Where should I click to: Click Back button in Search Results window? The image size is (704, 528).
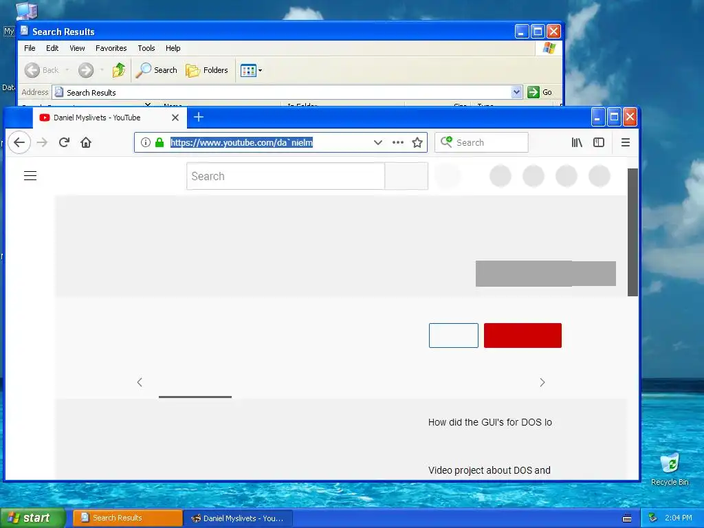pos(41,70)
